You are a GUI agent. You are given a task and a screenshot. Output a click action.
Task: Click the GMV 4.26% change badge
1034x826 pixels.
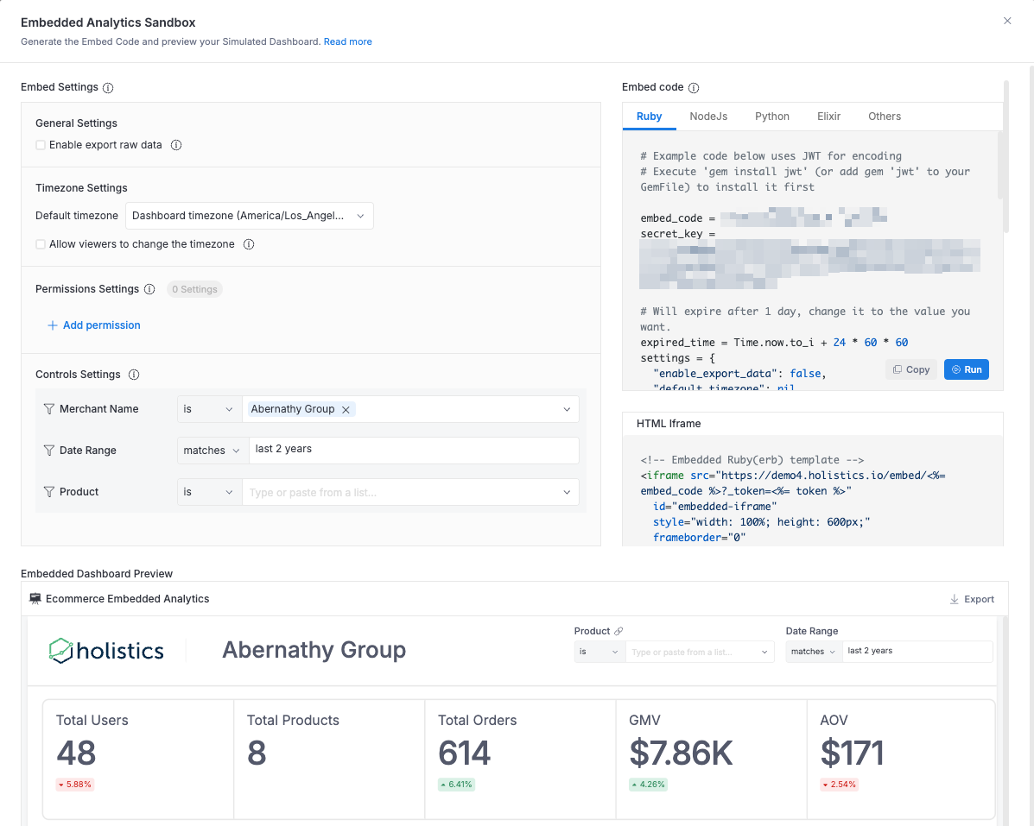pyautogui.click(x=648, y=785)
